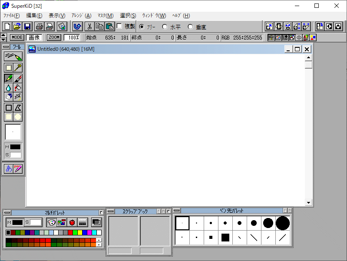347x261 pixels.
Task: Select the 水平 radio button
Action: 165,27
